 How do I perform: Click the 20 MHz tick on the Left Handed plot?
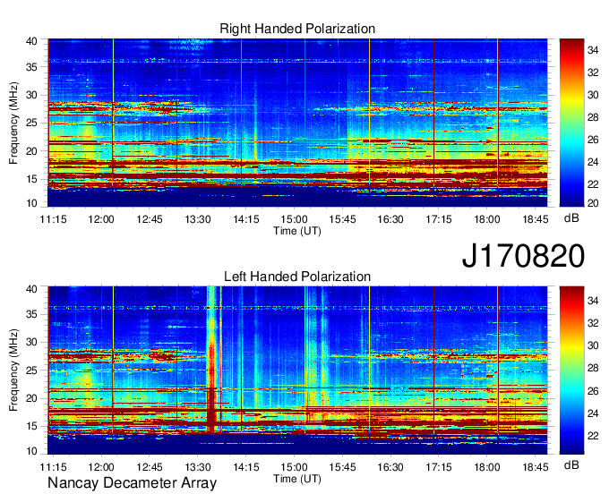point(31,398)
